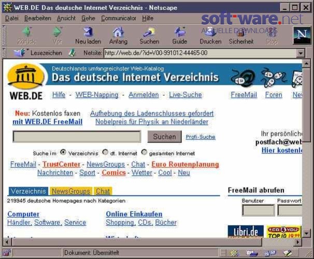Screen dimensions: 314x259
Task: Click horizontal scrollbar left arrow
Action: [7, 242]
